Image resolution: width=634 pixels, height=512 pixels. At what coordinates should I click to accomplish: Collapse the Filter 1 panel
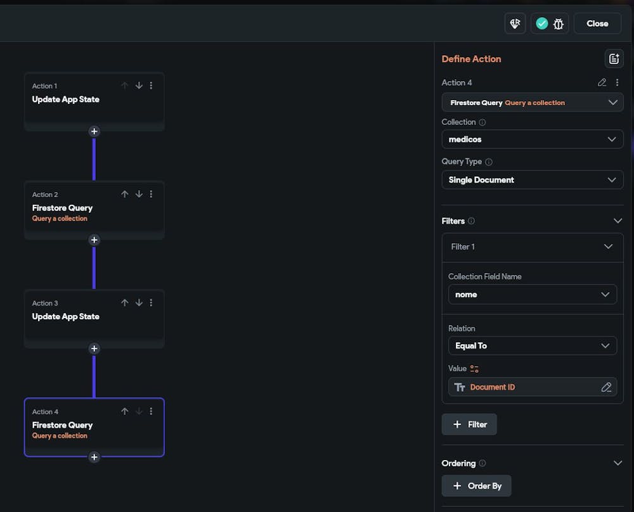tap(608, 246)
